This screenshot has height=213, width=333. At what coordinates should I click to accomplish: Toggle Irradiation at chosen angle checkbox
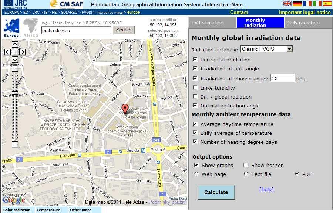[x=195, y=78]
